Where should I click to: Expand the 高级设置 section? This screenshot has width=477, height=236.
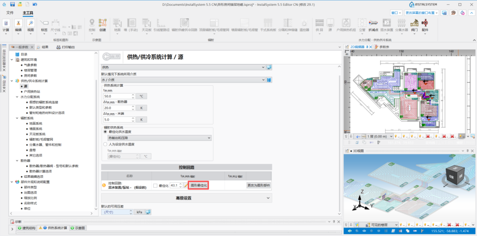click(186, 198)
